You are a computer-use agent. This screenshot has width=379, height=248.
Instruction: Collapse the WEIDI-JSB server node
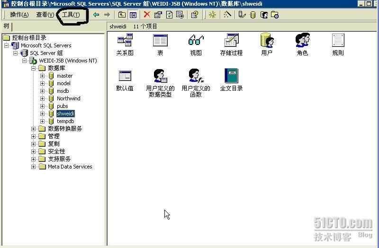(x=25, y=61)
